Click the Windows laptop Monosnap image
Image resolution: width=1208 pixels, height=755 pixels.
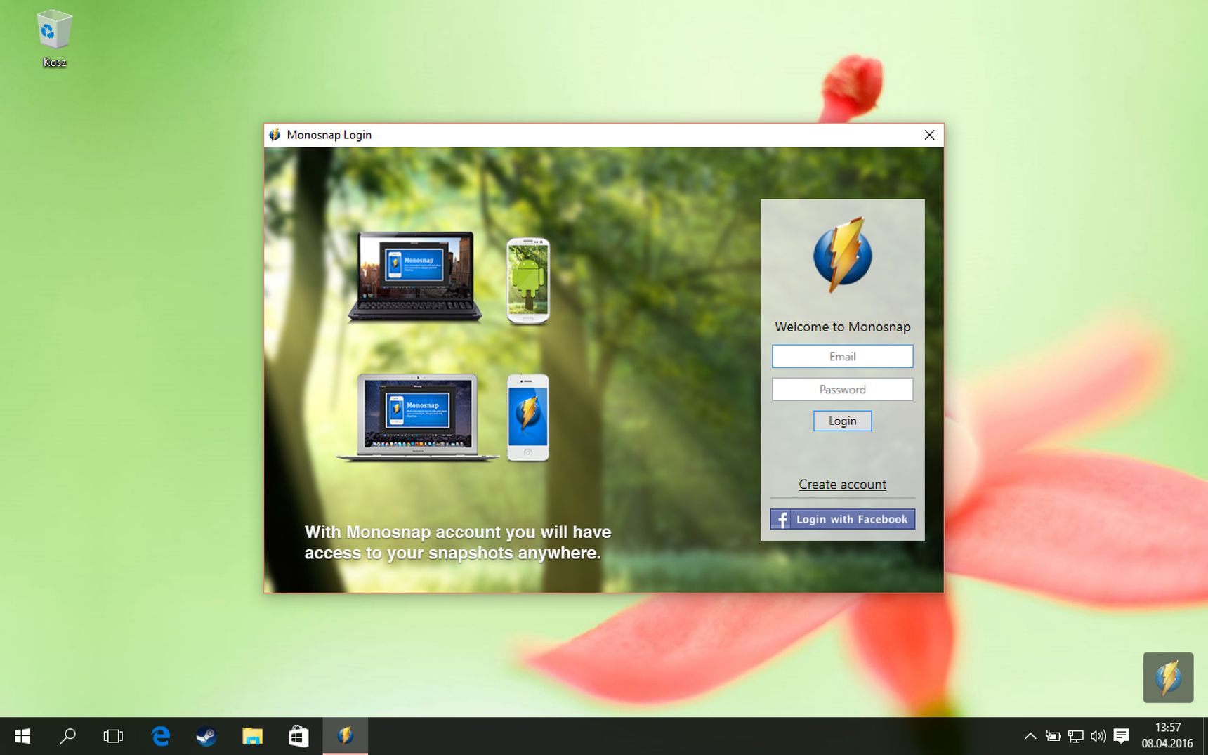[x=415, y=277]
